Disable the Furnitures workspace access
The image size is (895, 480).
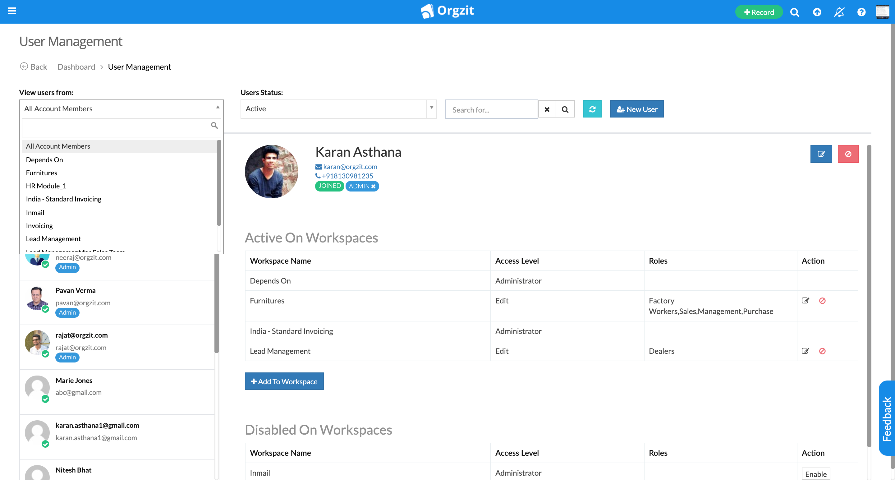coord(822,301)
